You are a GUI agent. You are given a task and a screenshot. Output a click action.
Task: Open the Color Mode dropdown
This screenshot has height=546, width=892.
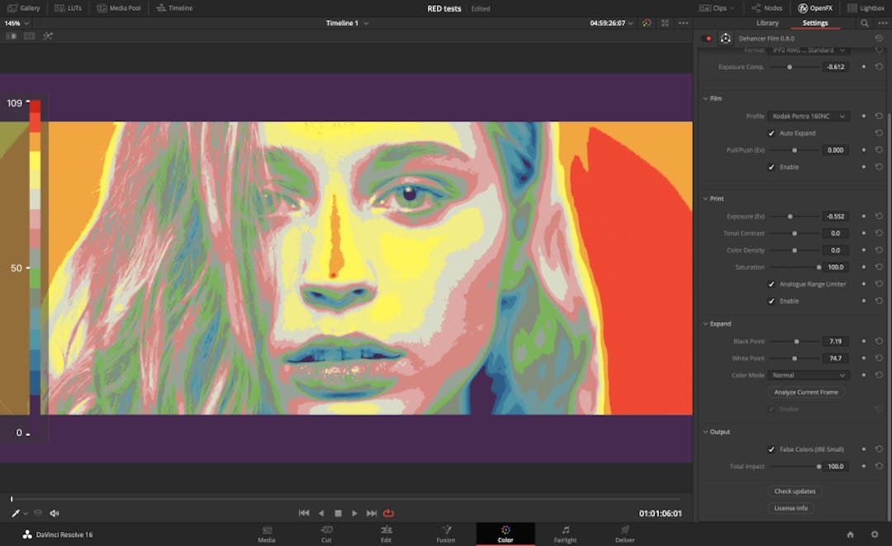point(808,375)
